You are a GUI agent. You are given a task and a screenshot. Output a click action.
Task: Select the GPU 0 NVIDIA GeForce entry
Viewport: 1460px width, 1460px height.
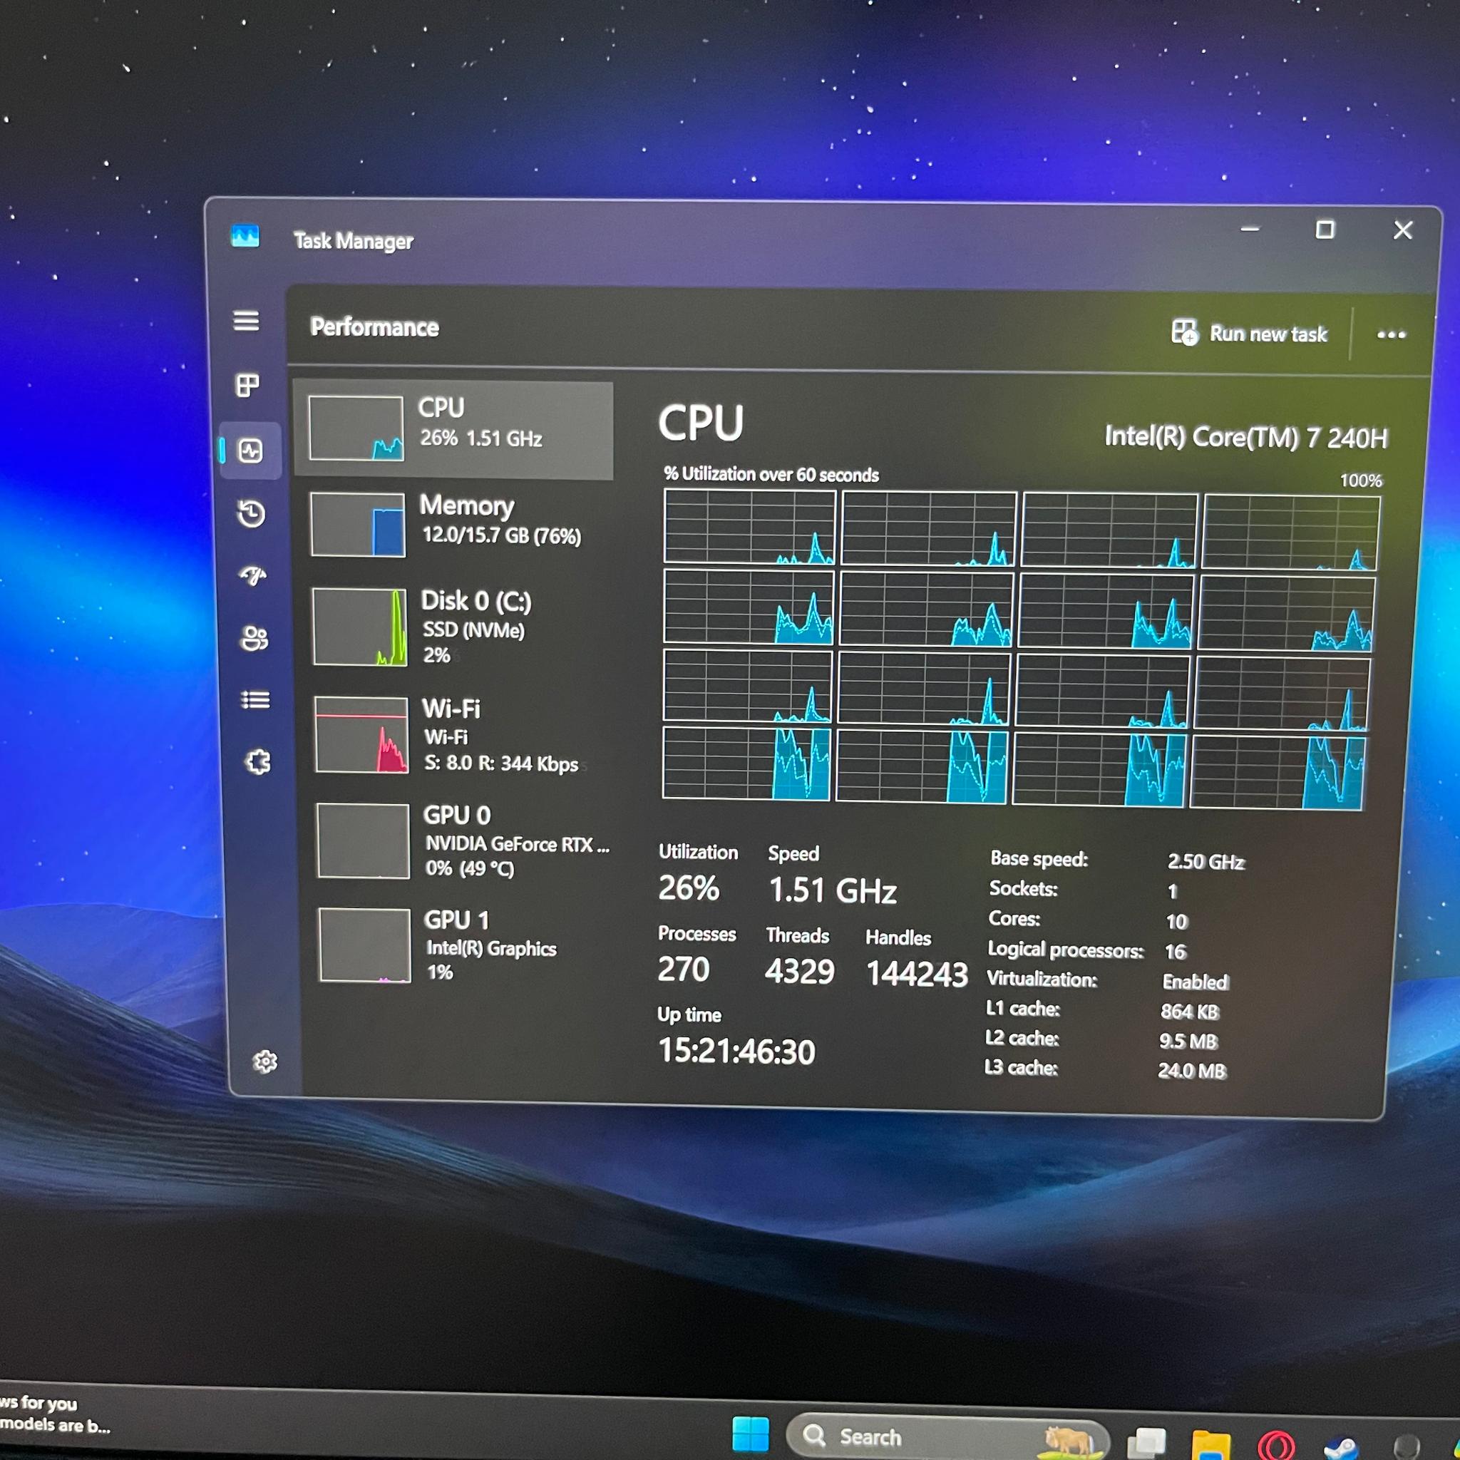tap(463, 841)
